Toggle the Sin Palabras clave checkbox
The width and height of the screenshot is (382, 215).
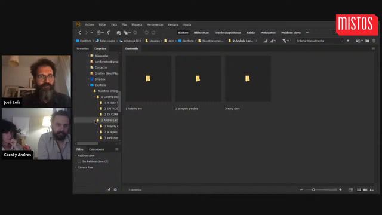pos(79,162)
